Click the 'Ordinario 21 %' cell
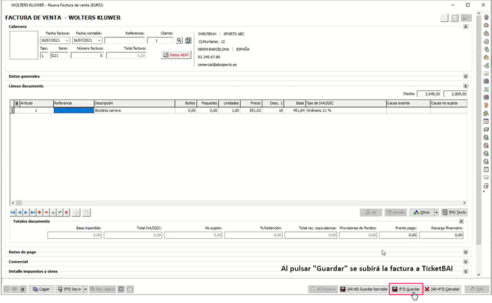The width and height of the screenshot is (492, 303). (x=346, y=111)
